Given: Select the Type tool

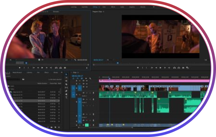Looking at the screenshot, I should 66,98.
